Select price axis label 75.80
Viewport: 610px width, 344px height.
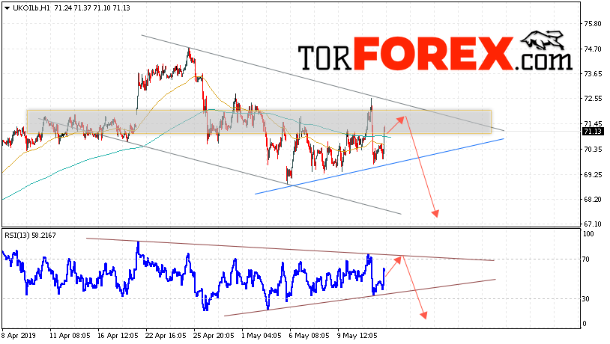tap(593, 24)
